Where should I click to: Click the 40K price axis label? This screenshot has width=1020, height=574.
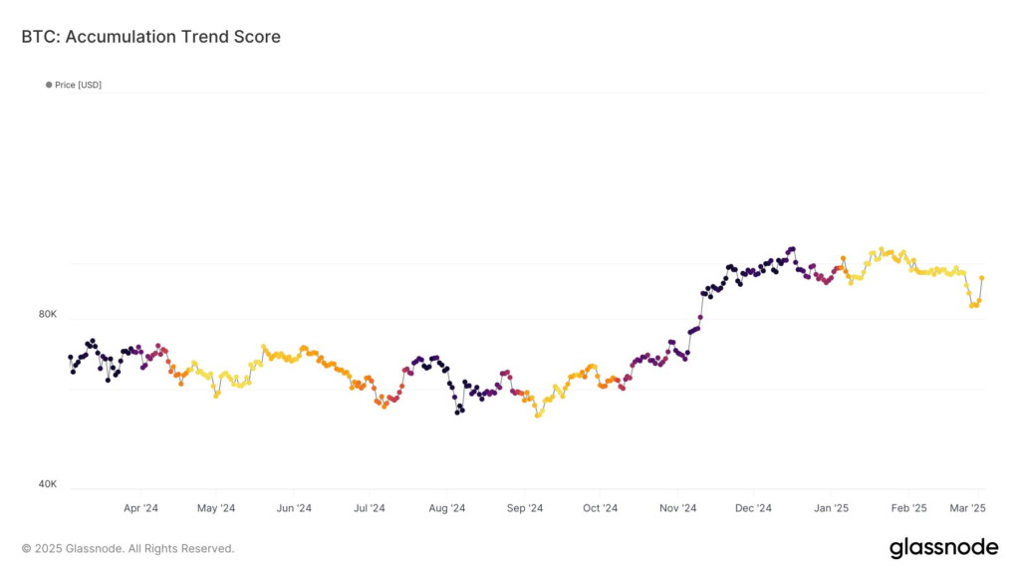[x=48, y=484]
